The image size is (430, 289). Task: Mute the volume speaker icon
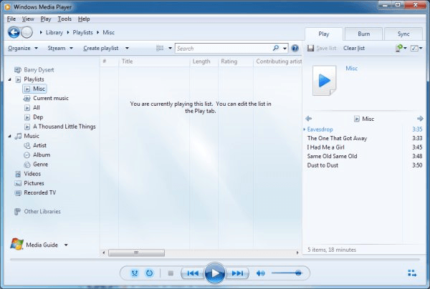pos(260,273)
